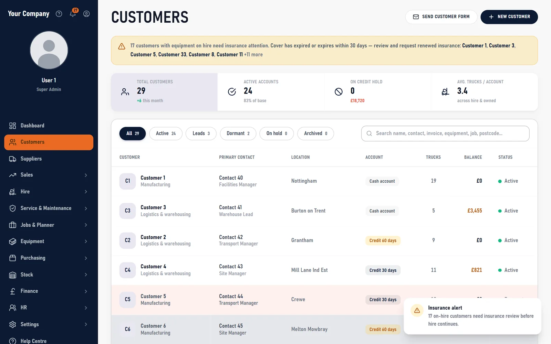Expand the Service & Maintenance chevron
Image resolution: width=551 pixels, height=344 pixels.
(86, 208)
